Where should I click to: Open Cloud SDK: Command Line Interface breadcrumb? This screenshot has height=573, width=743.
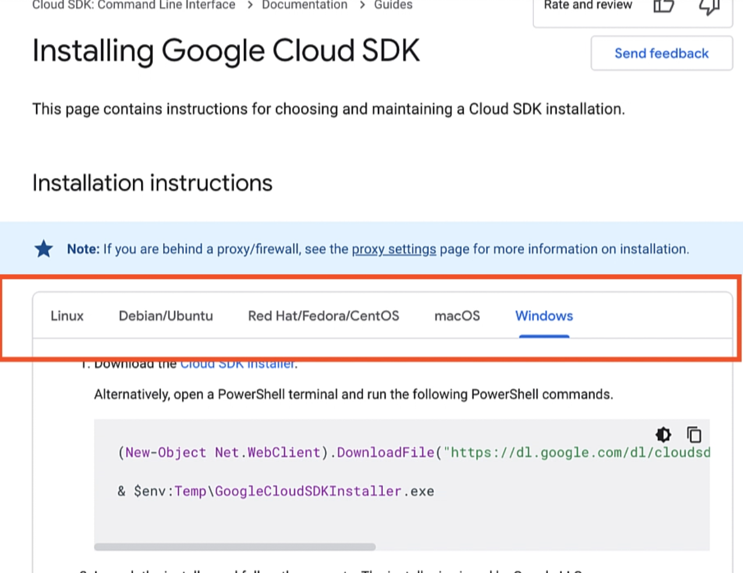click(134, 5)
